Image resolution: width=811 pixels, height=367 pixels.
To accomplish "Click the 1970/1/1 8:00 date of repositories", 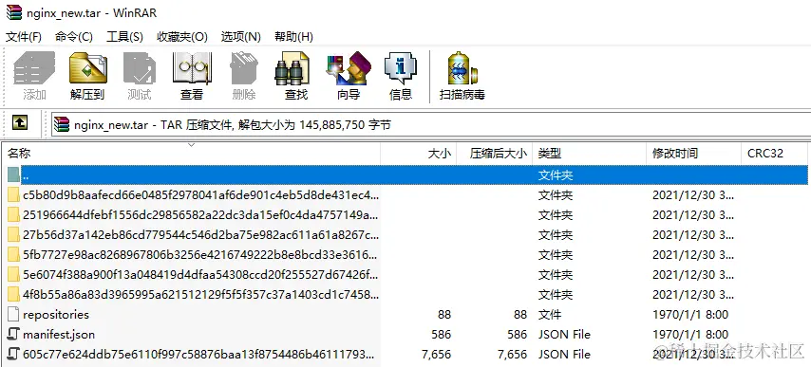I will [x=690, y=314].
